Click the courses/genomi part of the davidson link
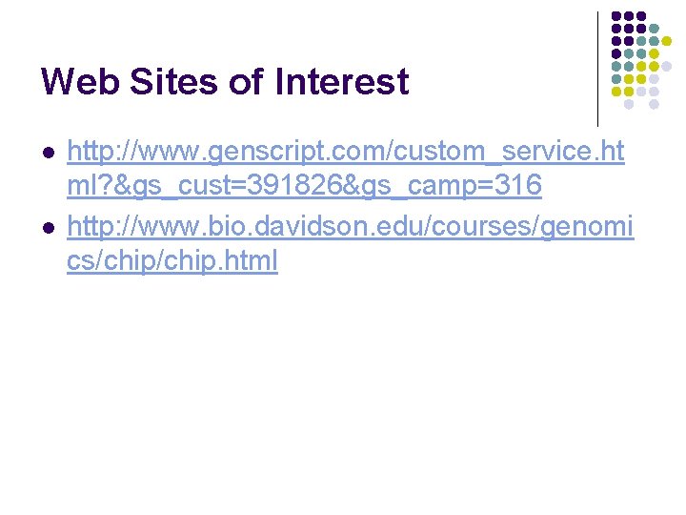Viewport: 686px width, 515px height. pyautogui.click(x=533, y=227)
